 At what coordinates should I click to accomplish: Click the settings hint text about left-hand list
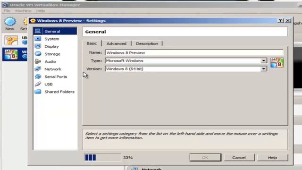point(181,136)
